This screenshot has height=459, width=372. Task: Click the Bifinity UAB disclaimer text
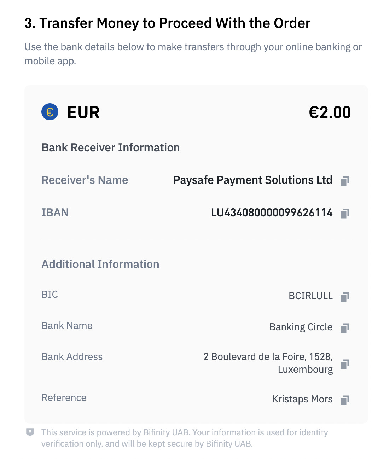[x=185, y=437]
